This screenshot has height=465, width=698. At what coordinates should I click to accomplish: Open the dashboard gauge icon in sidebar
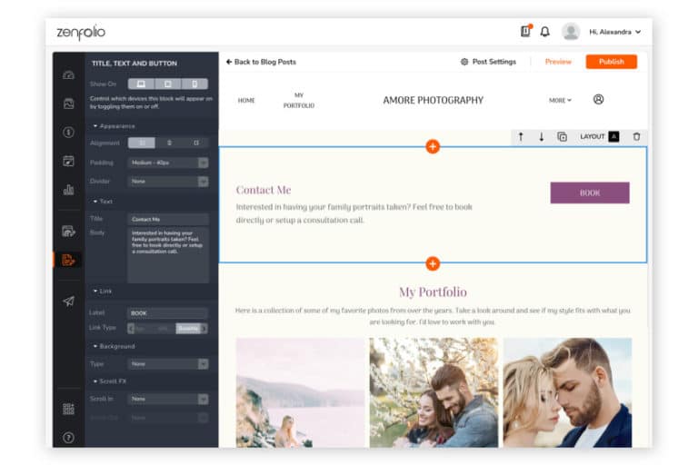click(68, 74)
